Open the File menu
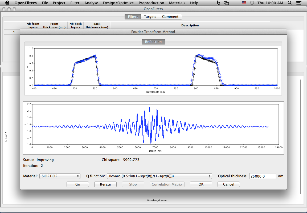The image size is (307, 213). [45, 3]
